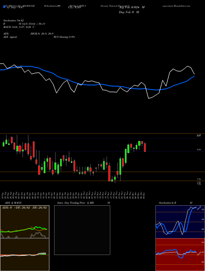The height and width of the screenshot is (271, 205).
Task: Select the 'Avg Vol: 0.024 M' text
Action: (132, 7)
